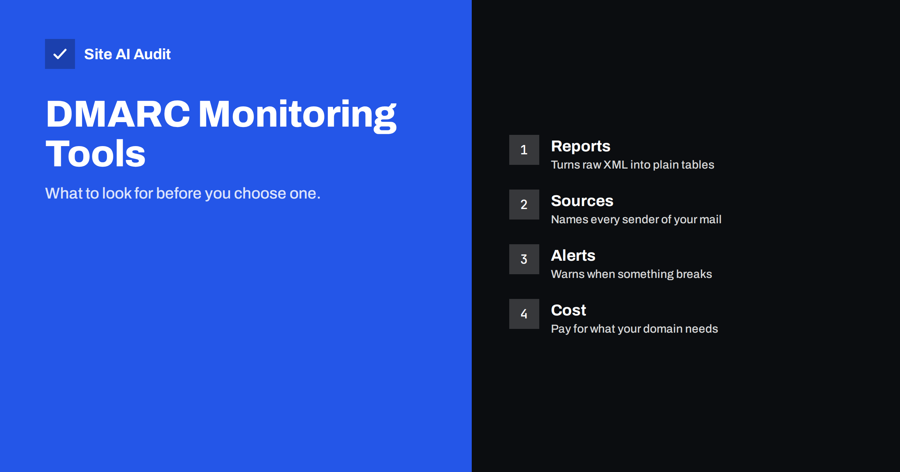Click the subtitle 'What to look for before you choose one.'

tap(183, 193)
